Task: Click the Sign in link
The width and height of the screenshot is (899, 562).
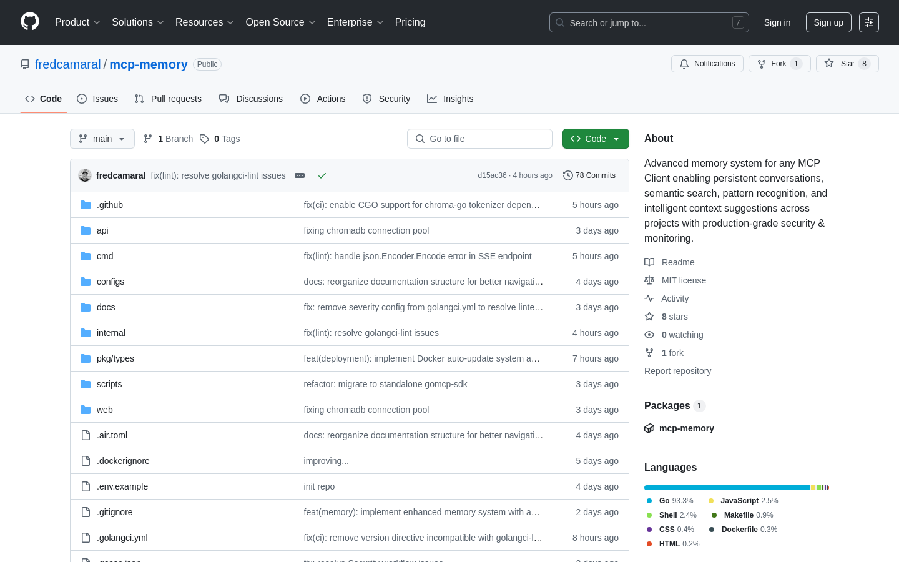Action: coord(777,22)
